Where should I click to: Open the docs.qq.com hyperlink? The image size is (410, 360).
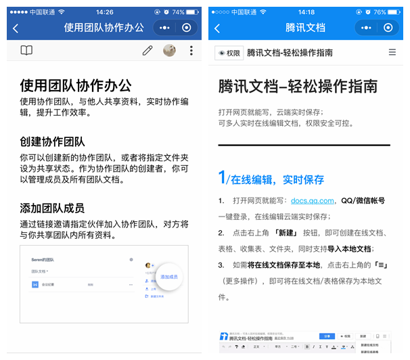(313, 201)
